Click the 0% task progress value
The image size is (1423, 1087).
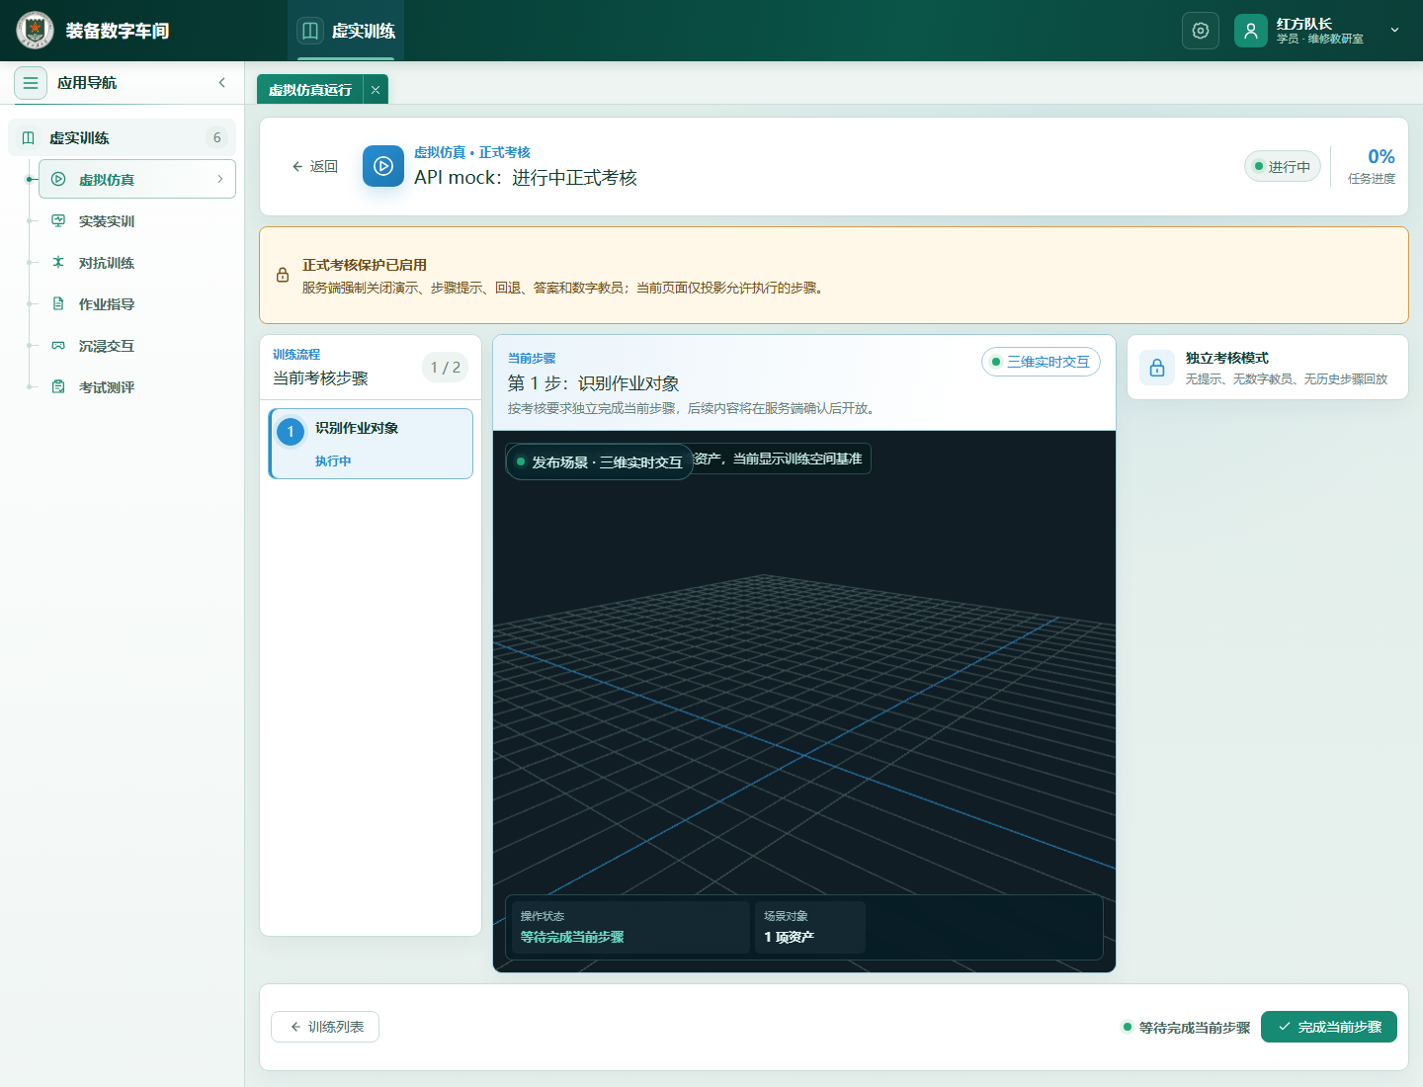tap(1381, 156)
